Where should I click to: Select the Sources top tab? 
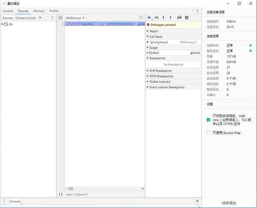(23, 11)
